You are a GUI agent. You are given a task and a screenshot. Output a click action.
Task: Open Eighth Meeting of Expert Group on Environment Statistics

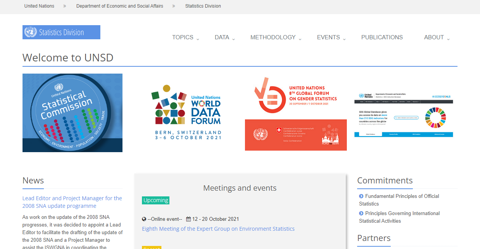tap(218, 229)
